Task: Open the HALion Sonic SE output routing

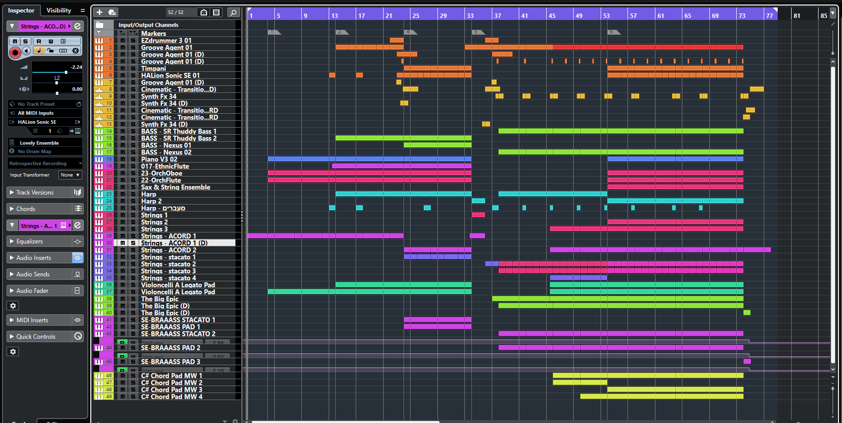Action: (45, 122)
